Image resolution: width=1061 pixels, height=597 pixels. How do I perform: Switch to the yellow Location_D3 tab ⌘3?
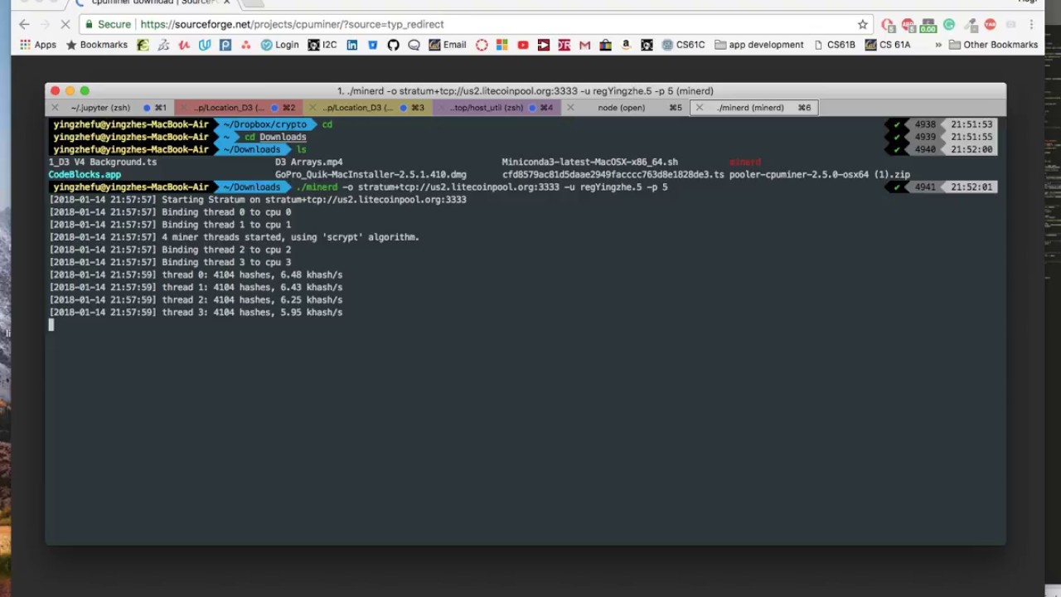pyautogui.click(x=367, y=108)
